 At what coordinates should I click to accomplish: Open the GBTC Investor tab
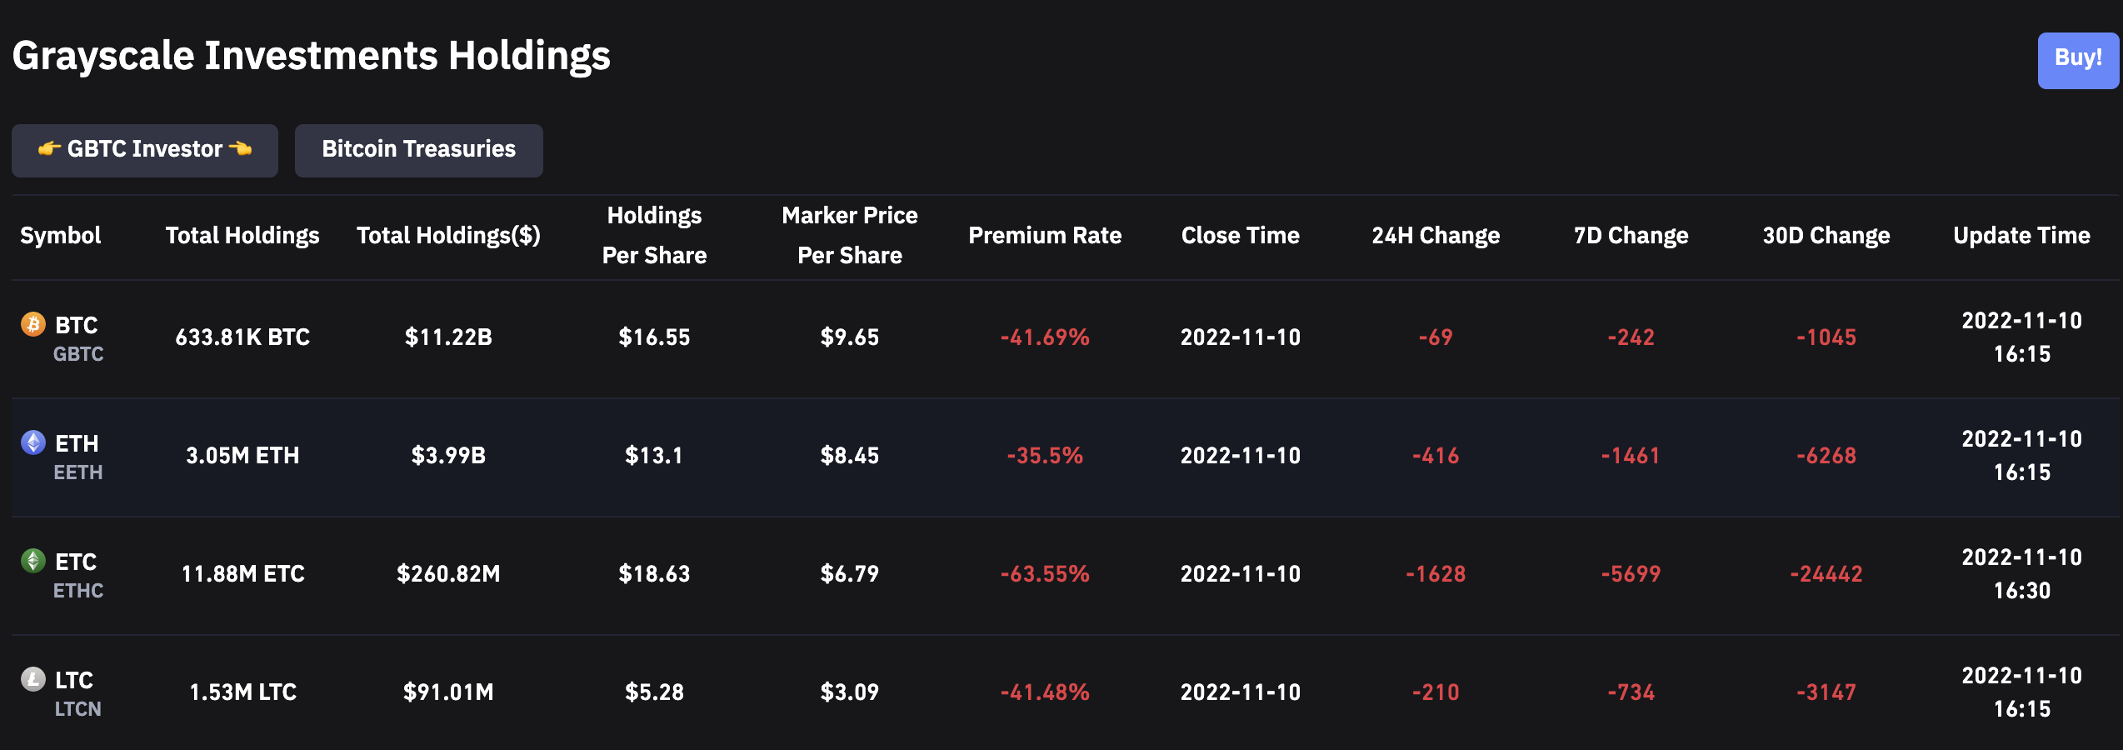[x=145, y=150]
